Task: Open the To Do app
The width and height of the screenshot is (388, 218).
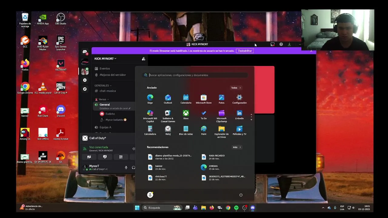Action: 204,115
